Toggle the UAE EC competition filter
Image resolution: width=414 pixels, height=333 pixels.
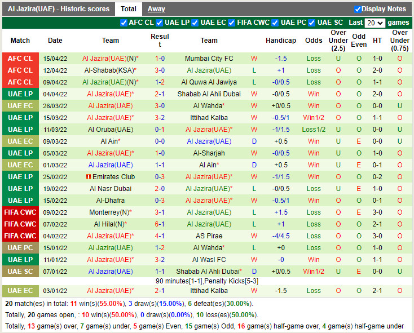click(x=195, y=23)
